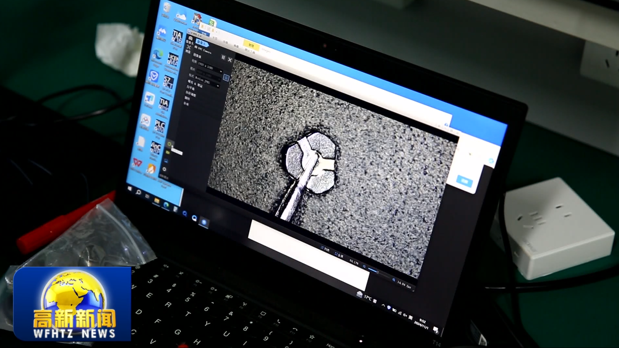Open the green S spreadsheet desktop icon
This screenshot has height=348, width=619.
(x=212, y=23)
